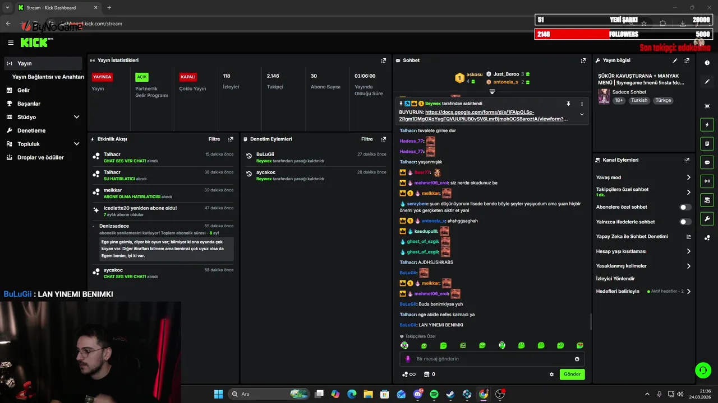Click the Turkish tag in stream info
Screen dimensions: 718x403
[x=639, y=101]
